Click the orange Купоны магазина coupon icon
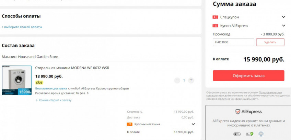 pyautogui.click(x=129, y=124)
